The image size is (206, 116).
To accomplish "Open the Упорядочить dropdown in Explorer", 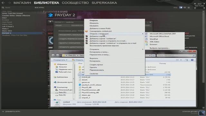I will (60, 60).
